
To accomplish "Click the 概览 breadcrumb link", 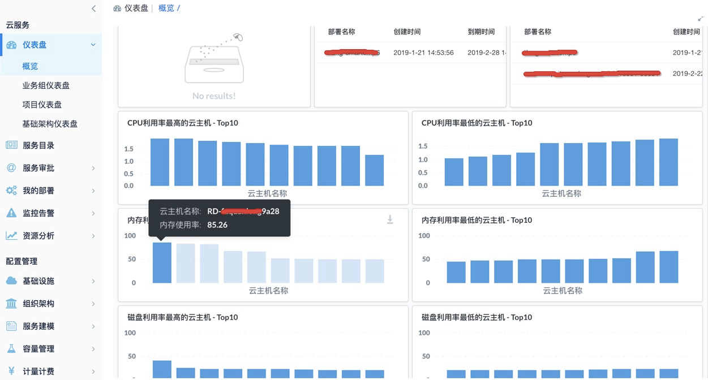I will pyautogui.click(x=166, y=8).
